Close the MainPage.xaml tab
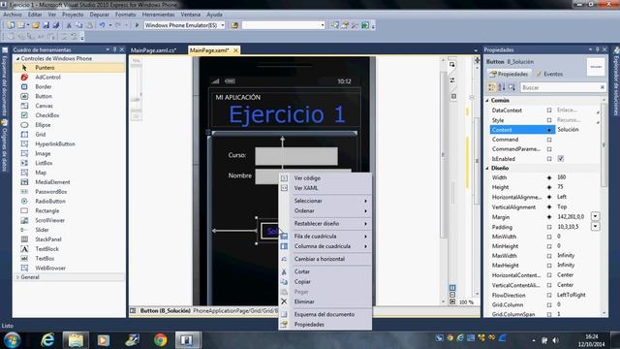The width and height of the screenshot is (620, 349). [x=235, y=50]
